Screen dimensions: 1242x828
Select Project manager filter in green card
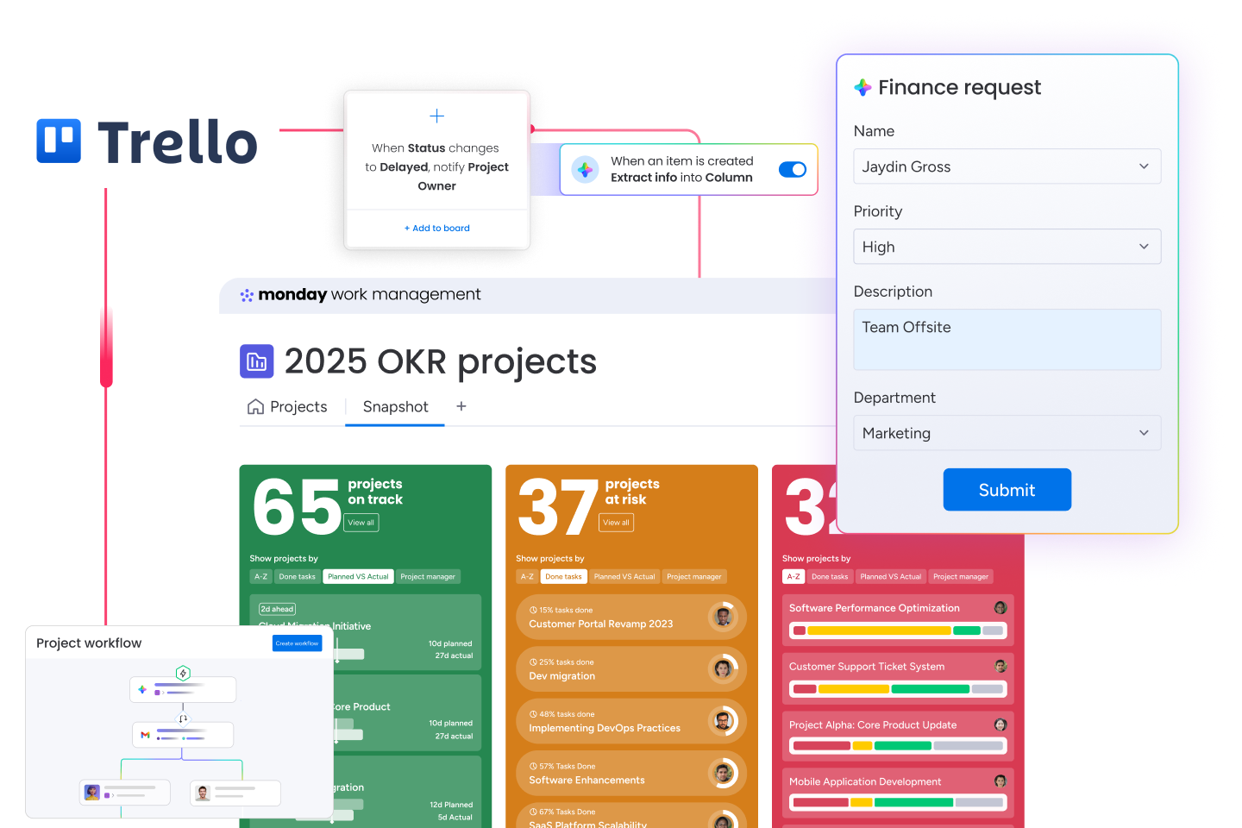click(428, 577)
